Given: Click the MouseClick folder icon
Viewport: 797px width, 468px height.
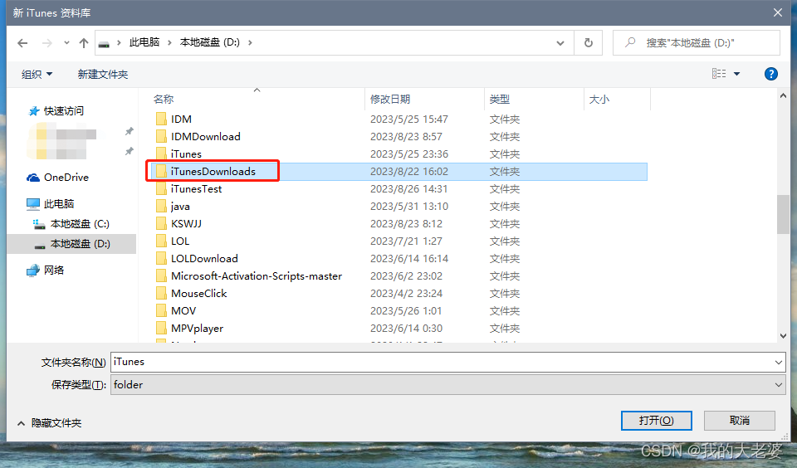Looking at the screenshot, I should 161,293.
